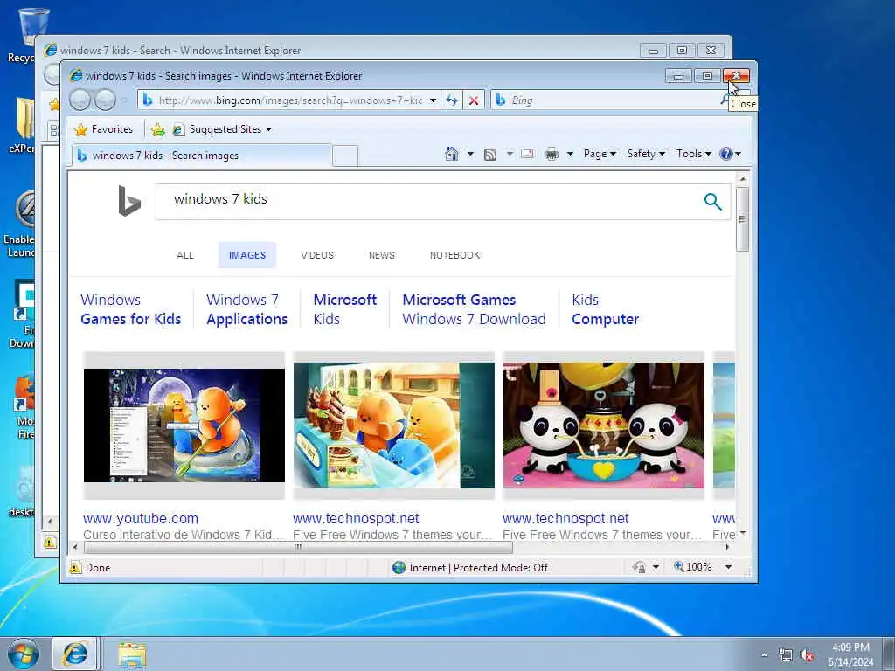
Task: Open Windows Explorer from the taskbar
Action: pos(133,654)
